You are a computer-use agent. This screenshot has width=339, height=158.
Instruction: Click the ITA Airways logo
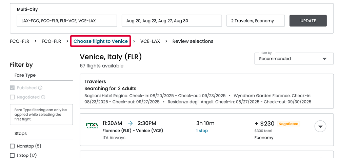[x=92, y=126]
